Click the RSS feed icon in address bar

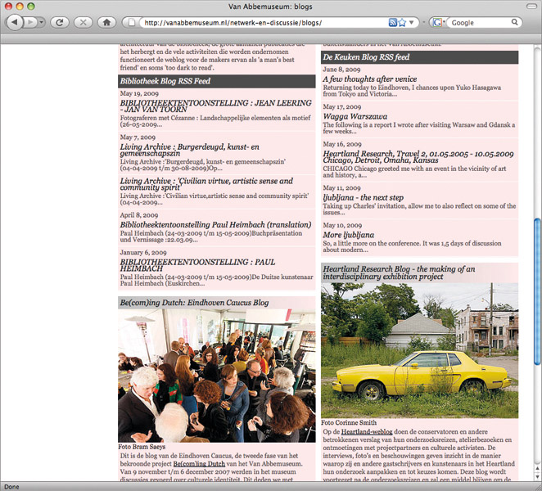click(x=392, y=22)
